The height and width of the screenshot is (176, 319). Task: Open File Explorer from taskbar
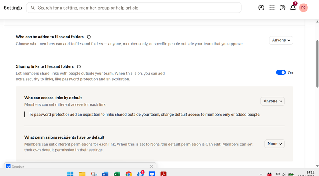(x=82, y=174)
